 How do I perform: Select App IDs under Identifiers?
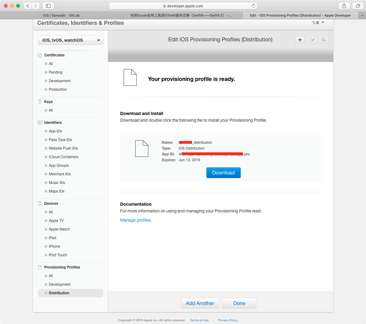55,131
